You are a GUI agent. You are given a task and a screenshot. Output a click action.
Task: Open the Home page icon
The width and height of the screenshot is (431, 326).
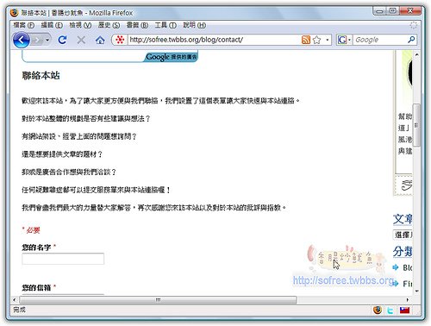(100, 40)
